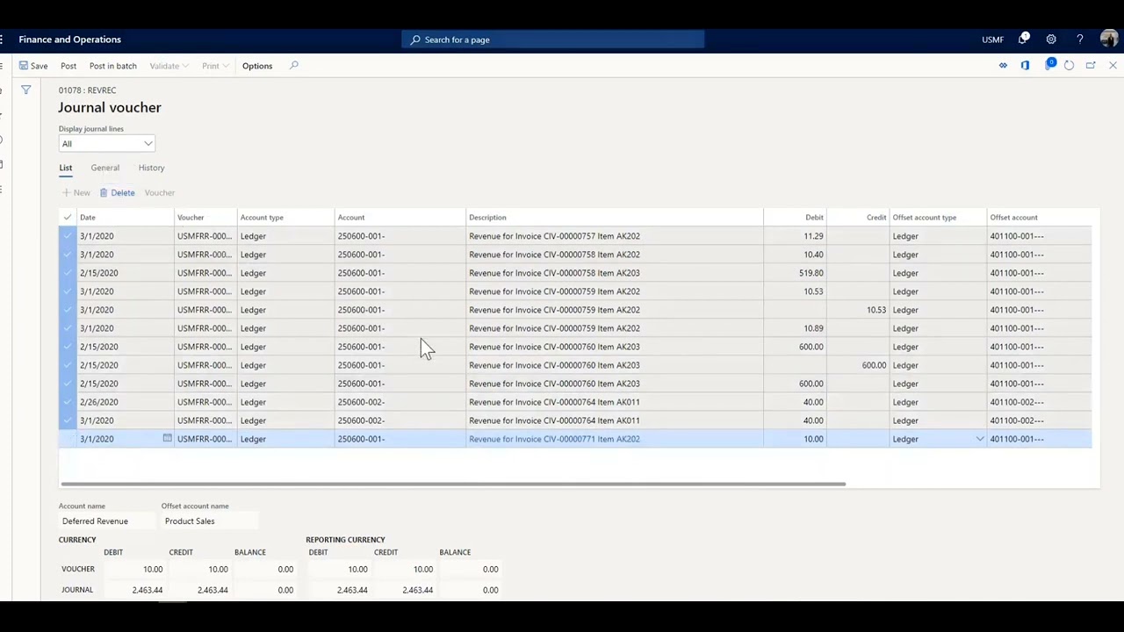Screen dimensions: 1124x632
Task: Expand the Validate menu
Action: [168, 66]
